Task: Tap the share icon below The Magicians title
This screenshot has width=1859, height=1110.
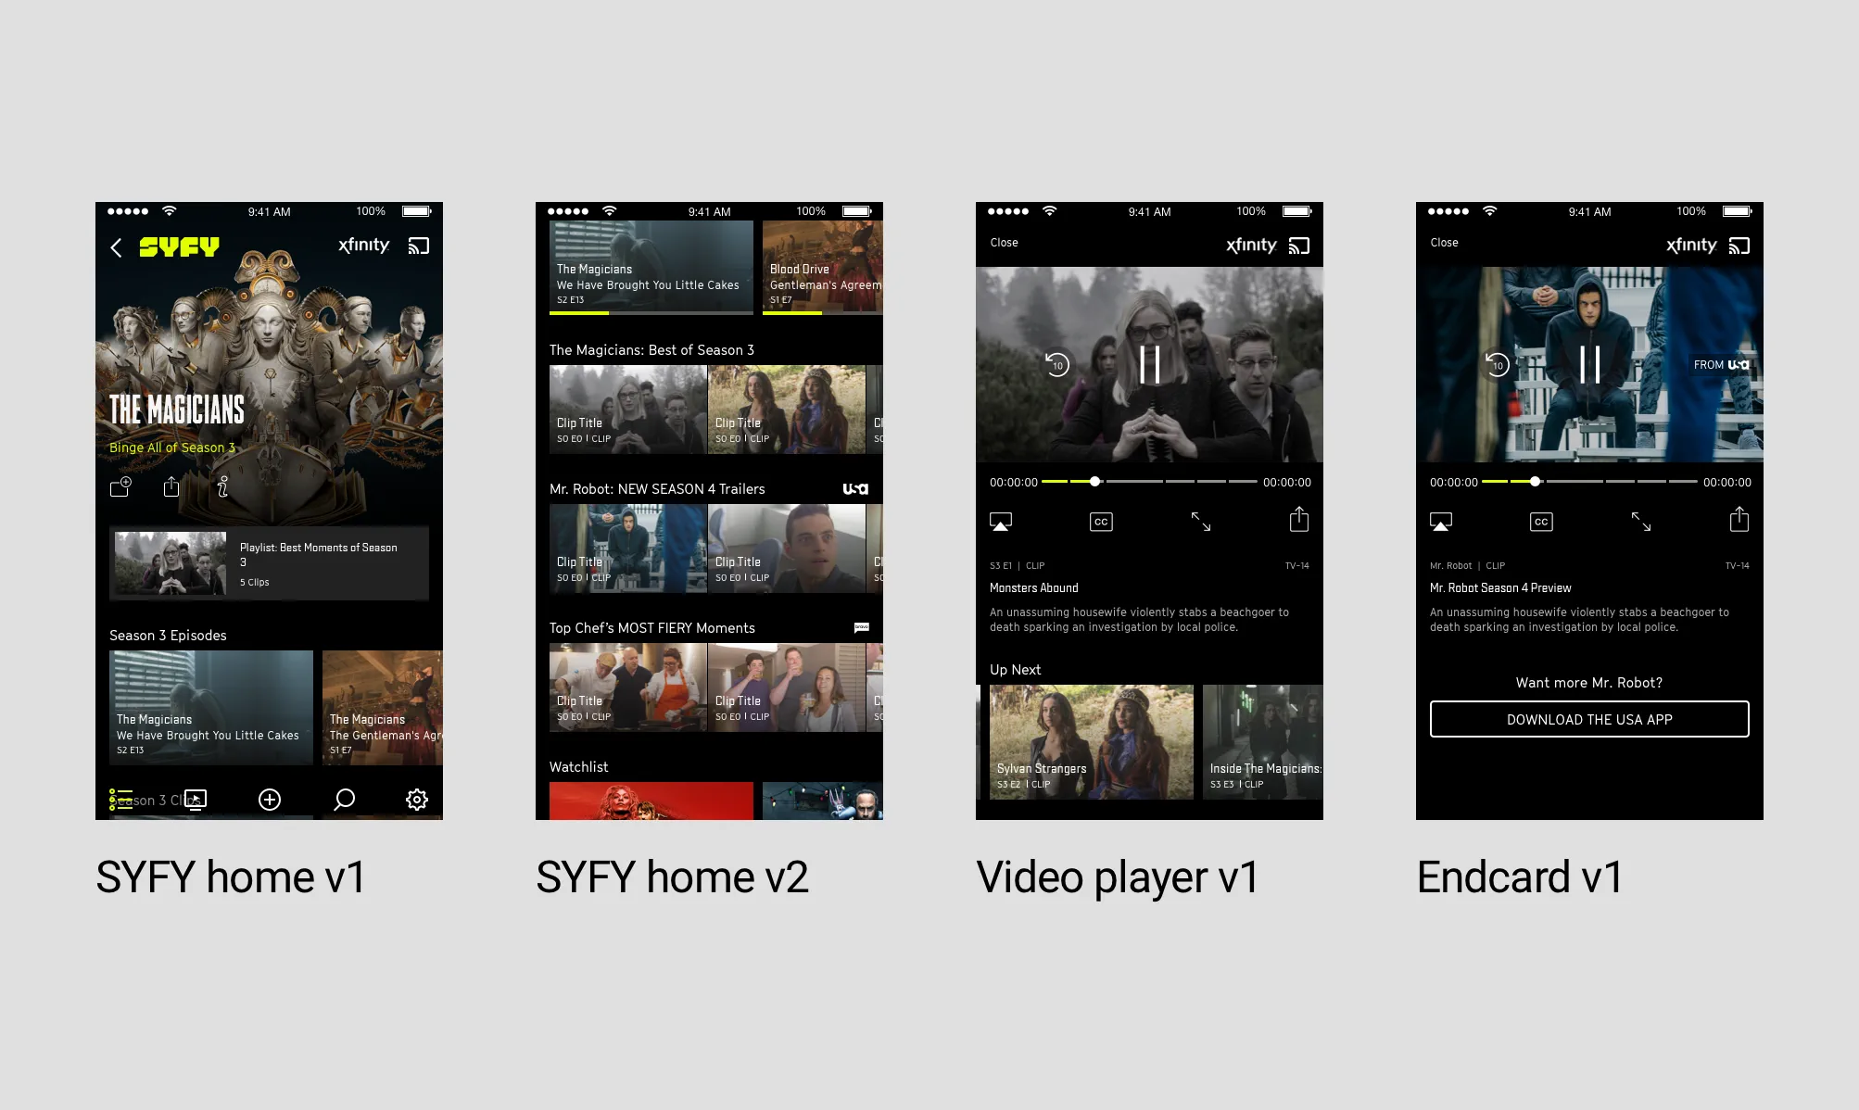Action: (171, 486)
